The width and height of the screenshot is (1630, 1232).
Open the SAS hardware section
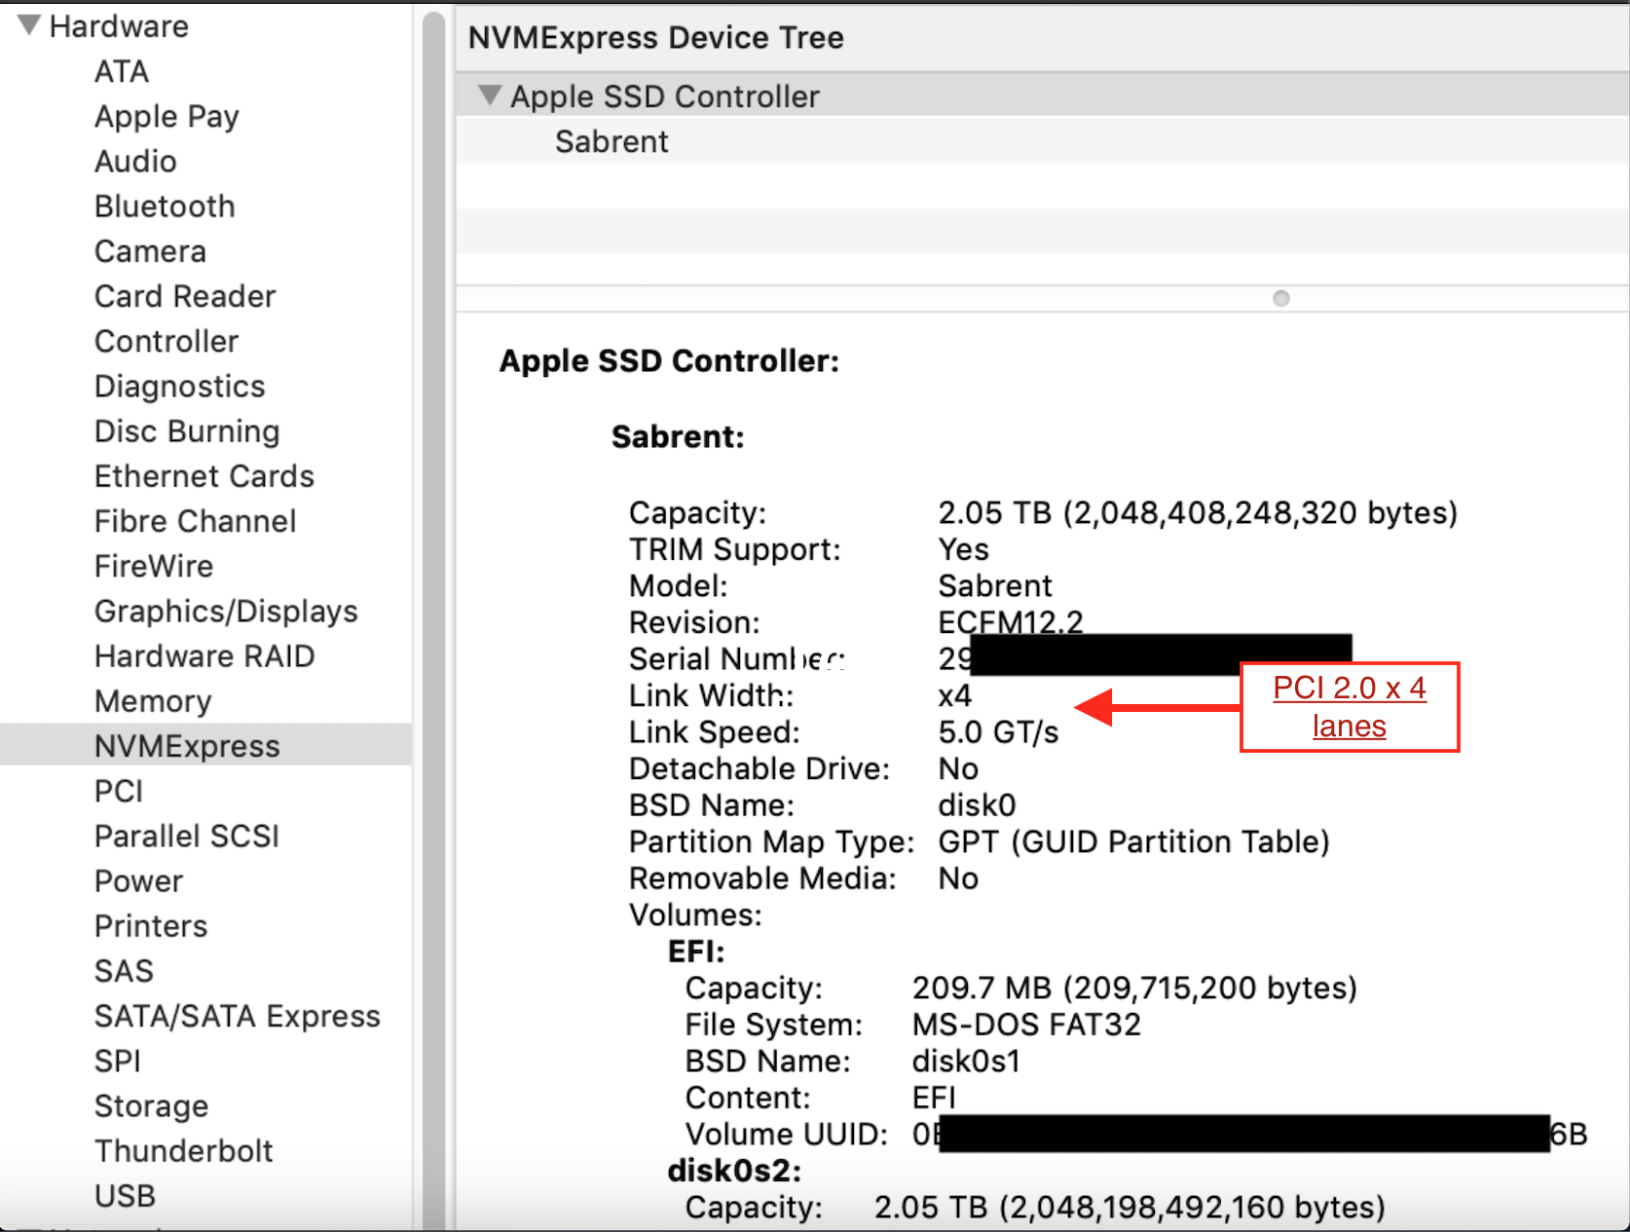coord(124,970)
